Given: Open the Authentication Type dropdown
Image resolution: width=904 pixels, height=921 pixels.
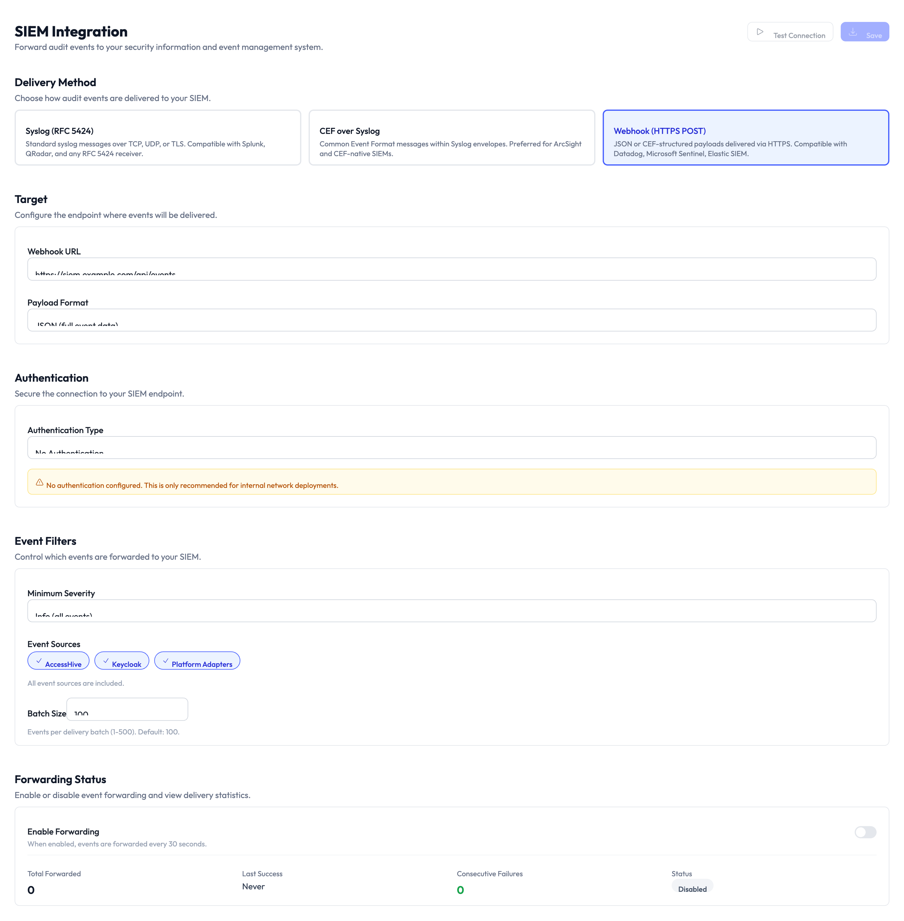Looking at the screenshot, I should coord(452,447).
